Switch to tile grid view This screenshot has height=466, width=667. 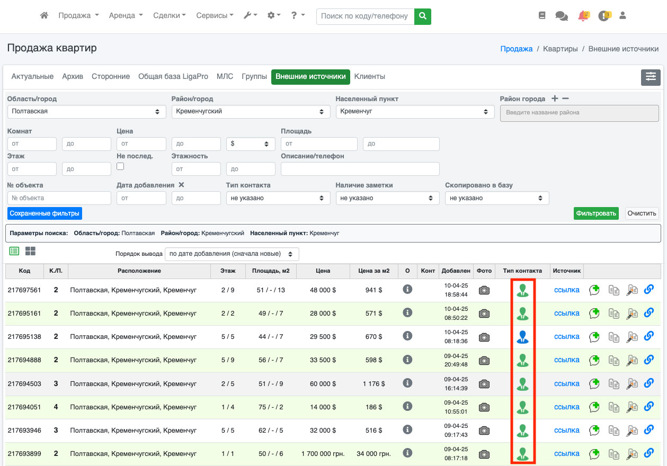point(30,251)
